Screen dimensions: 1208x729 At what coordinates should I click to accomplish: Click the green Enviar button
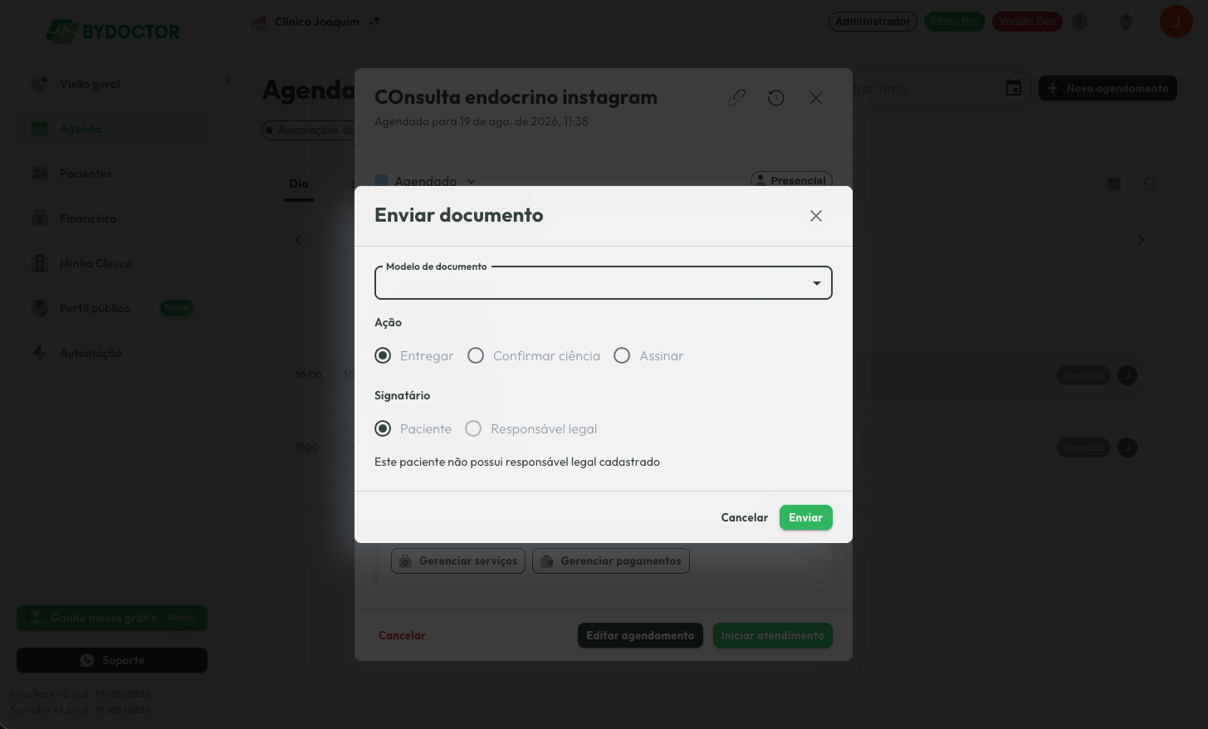pos(805,517)
